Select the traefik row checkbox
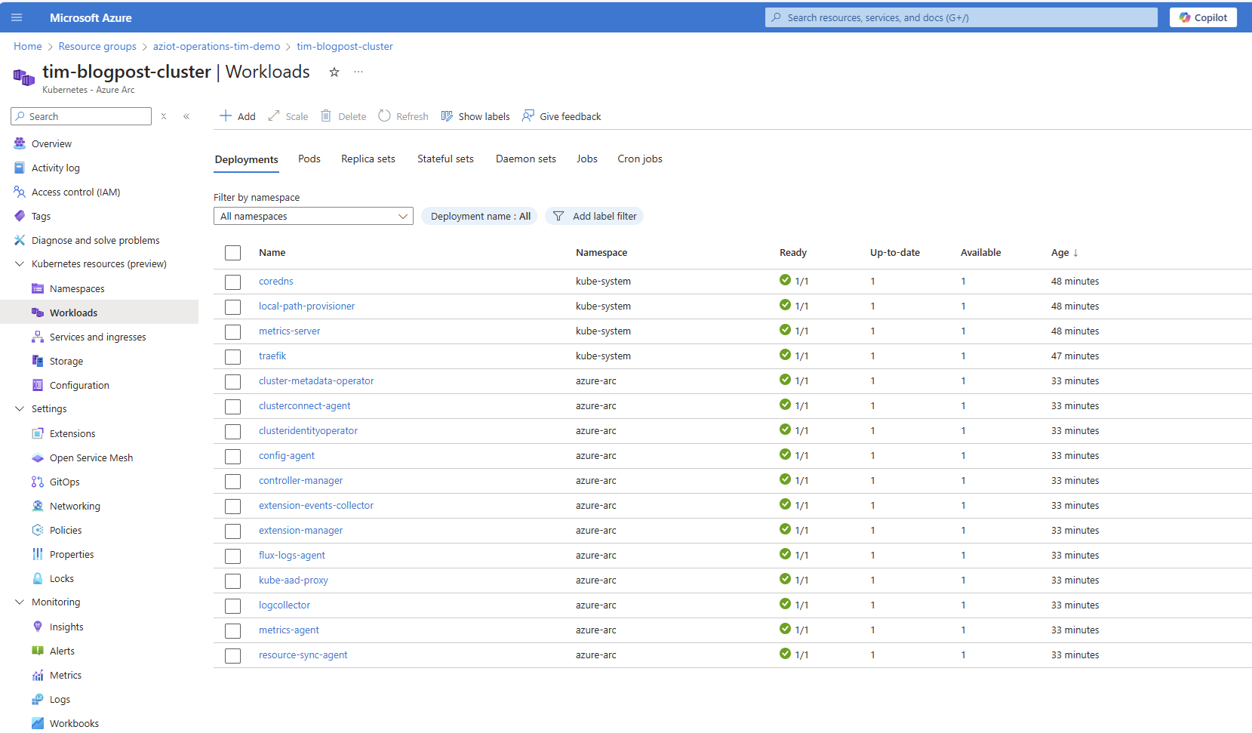The image size is (1252, 733). point(232,356)
